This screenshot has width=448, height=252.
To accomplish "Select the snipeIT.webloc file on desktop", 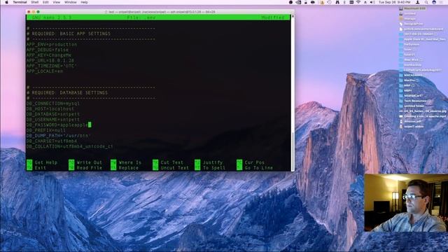I will click(412, 127).
